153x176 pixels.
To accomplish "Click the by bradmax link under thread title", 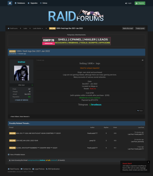I will click(x=13, y=54).
